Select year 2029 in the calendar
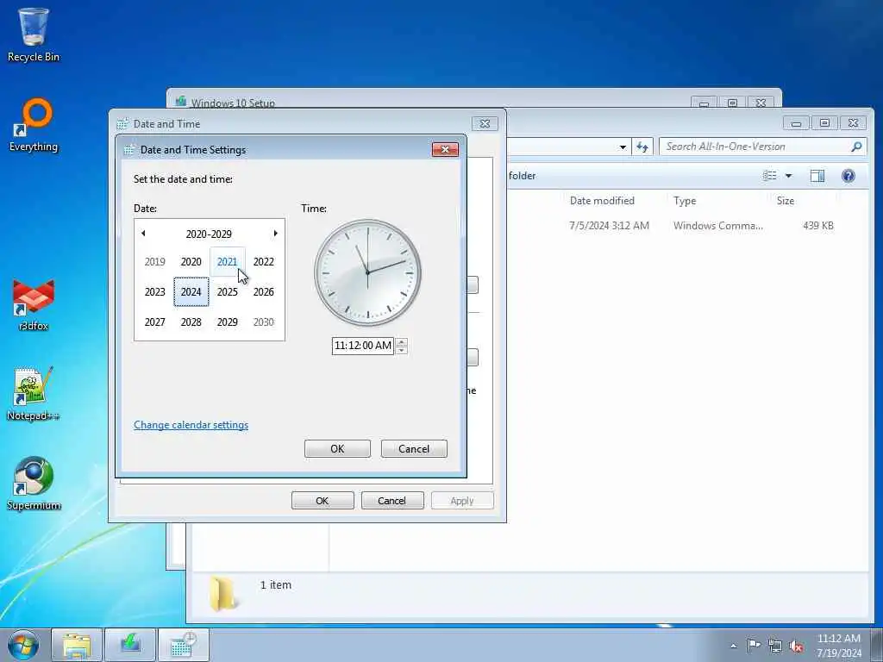Image resolution: width=883 pixels, height=662 pixels. [227, 322]
